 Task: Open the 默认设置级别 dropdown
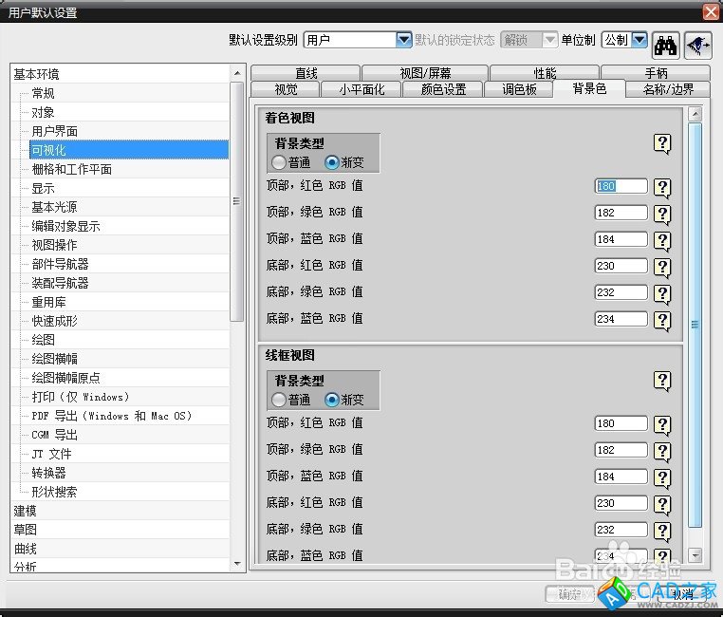[x=404, y=40]
